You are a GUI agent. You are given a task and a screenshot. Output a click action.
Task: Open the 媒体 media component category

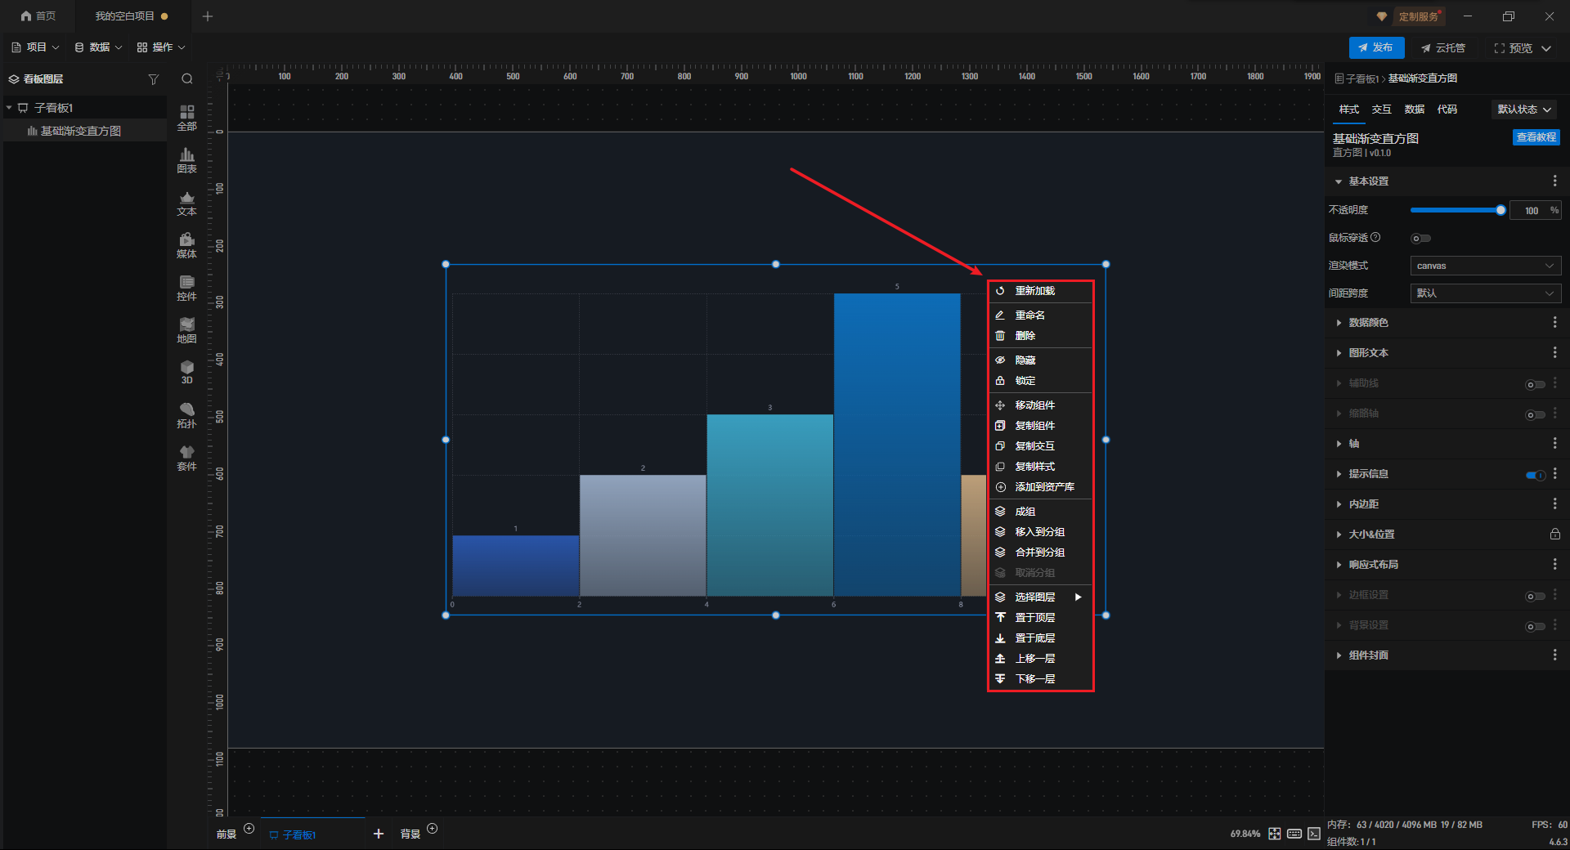pyautogui.click(x=186, y=245)
